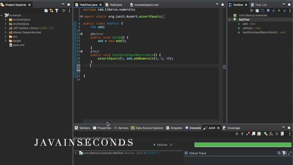The height and width of the screenshot is (165, 293).
Task: Close the JUnit view tab
Action: (x=218, y=128)
